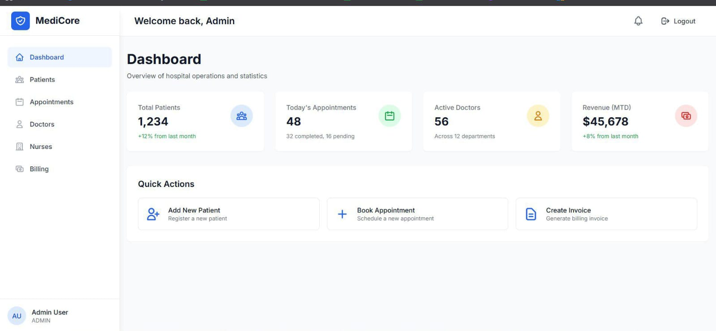Go to the Patients section

click(x=60, y=80)
